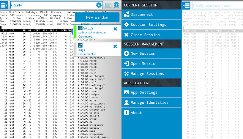Choose Disconnect from the menu
This screenshot has width=243, height=139.
(151, 14)
